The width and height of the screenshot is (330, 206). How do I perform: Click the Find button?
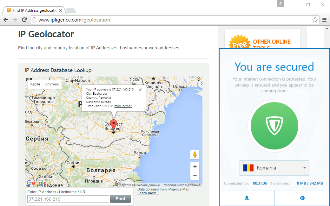pyautogui.click(x=120, y=199)
